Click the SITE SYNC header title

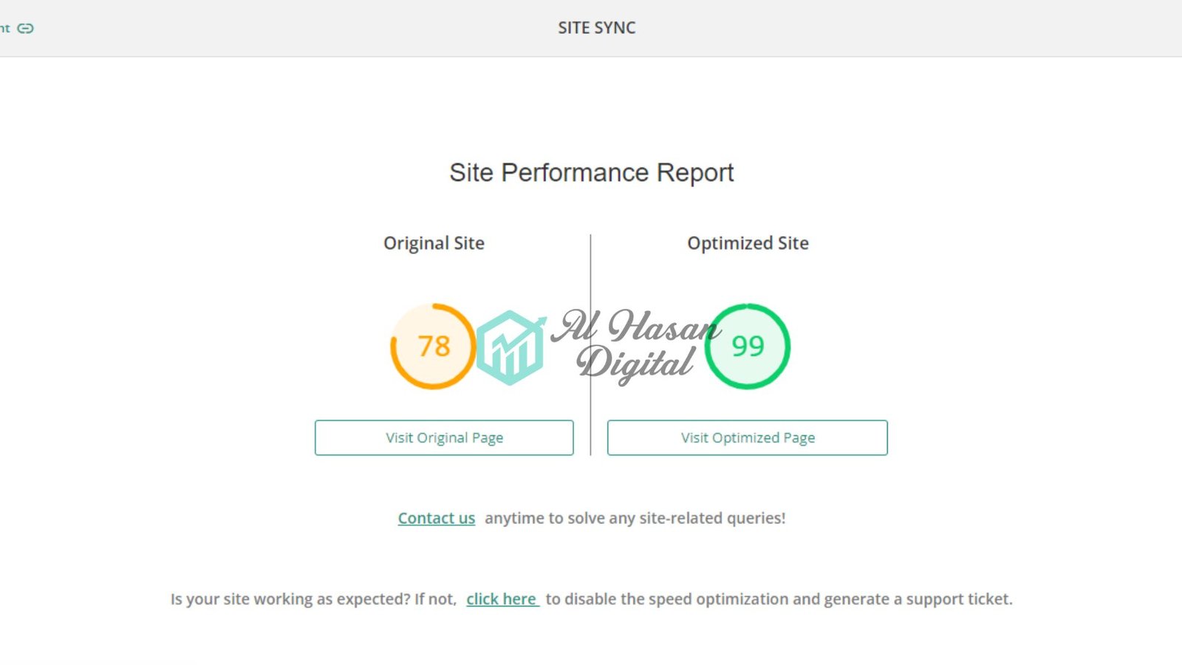tap(597, 28)
